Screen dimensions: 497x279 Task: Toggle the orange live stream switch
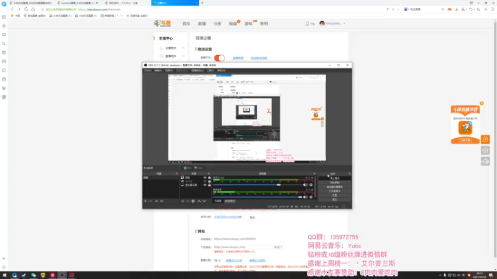click(219, 58)
